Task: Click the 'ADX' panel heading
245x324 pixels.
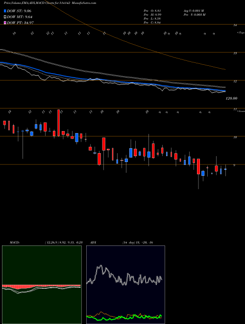Action: pos(94,243)
